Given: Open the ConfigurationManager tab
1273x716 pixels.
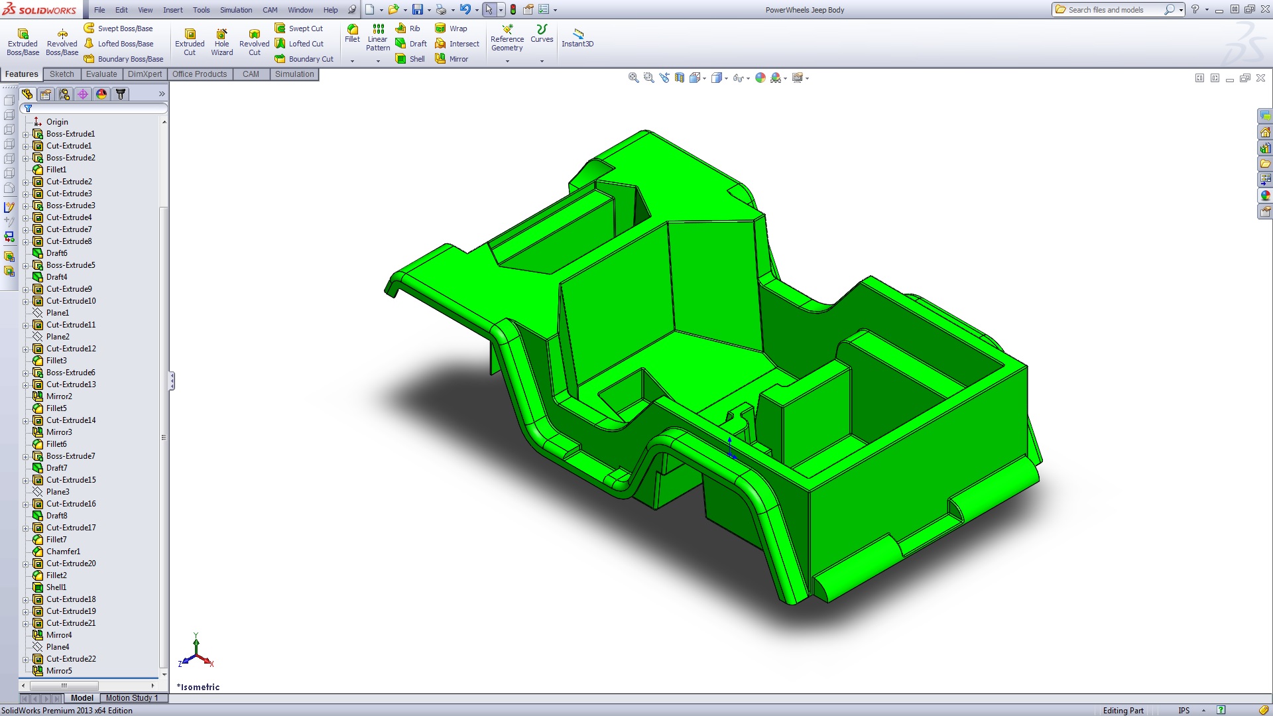Looking at the screenshot, I should (x=64, y=94).
